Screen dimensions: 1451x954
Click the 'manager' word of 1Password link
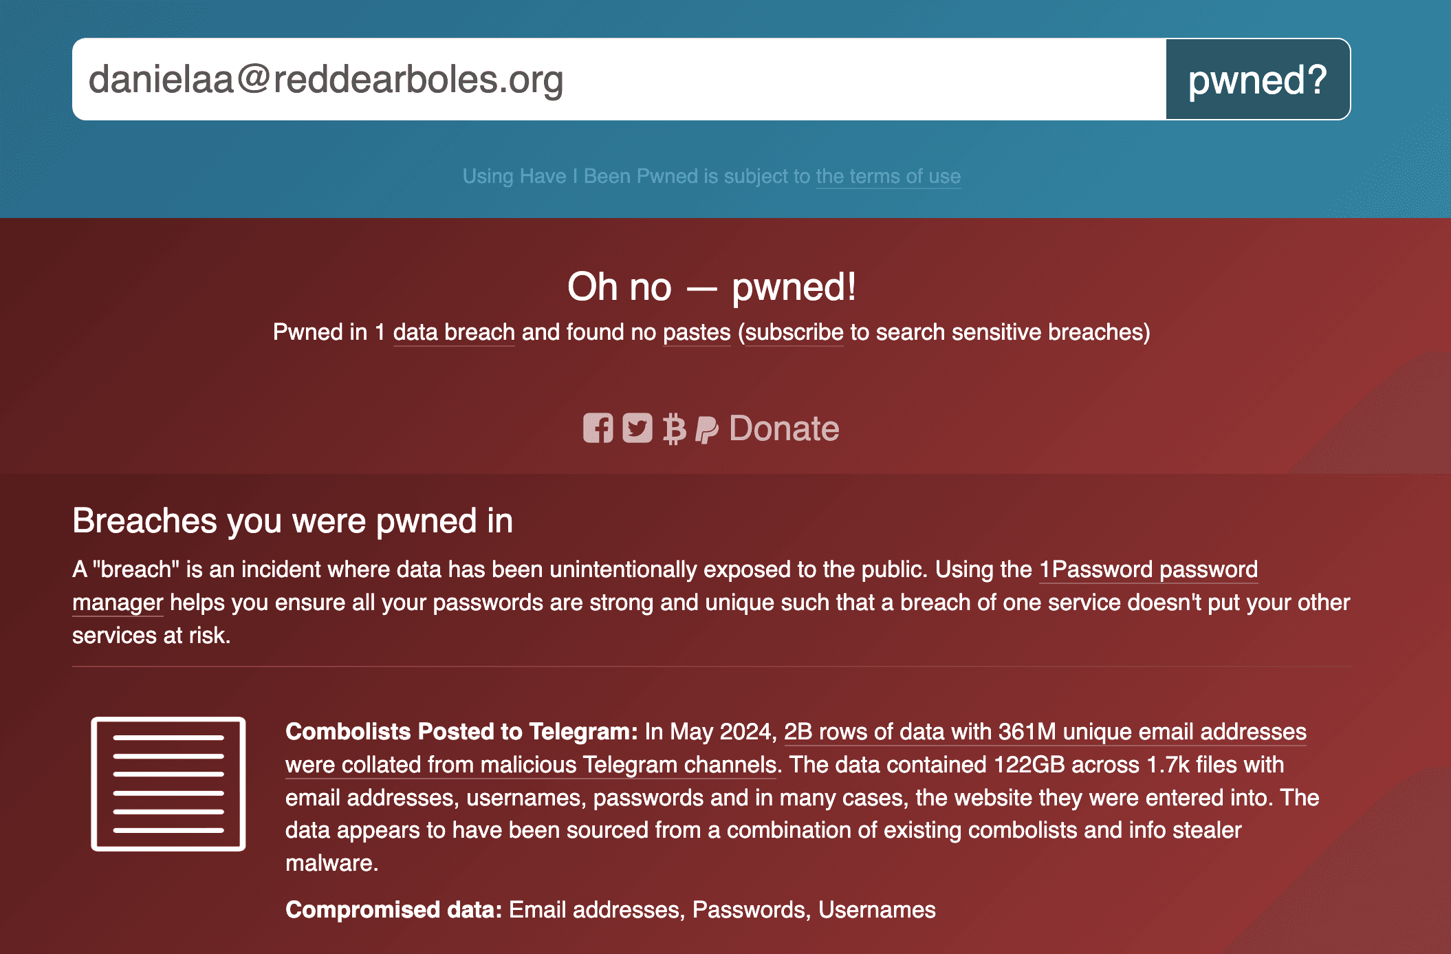[x=118, y=603]
